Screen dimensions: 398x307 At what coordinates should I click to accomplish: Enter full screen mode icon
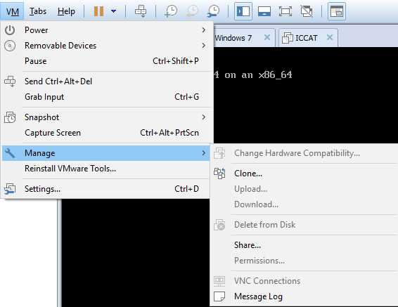tap(285, 11)
